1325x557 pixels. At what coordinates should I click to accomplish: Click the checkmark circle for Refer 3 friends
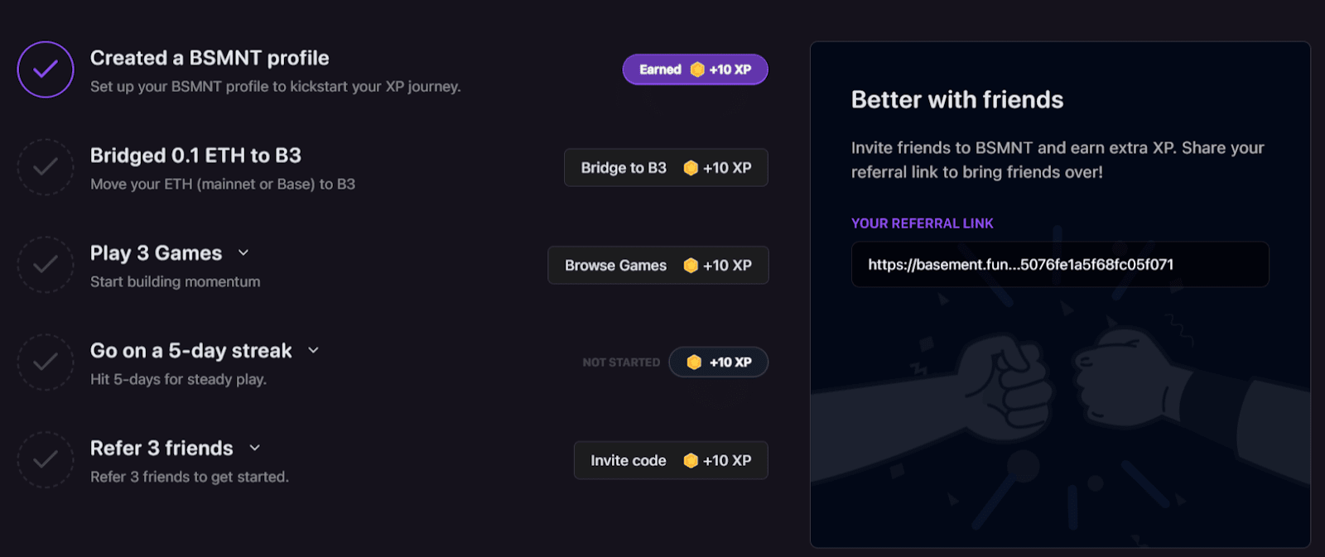pos(46,460)
